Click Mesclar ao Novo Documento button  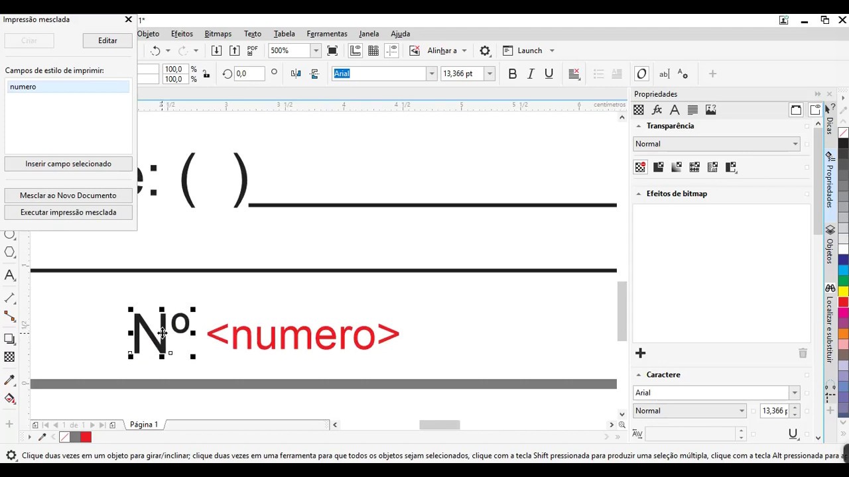click(68, 195)
